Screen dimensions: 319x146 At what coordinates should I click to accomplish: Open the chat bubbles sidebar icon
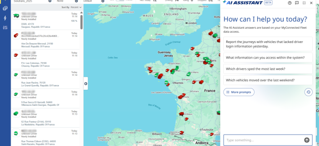point(5,8)
